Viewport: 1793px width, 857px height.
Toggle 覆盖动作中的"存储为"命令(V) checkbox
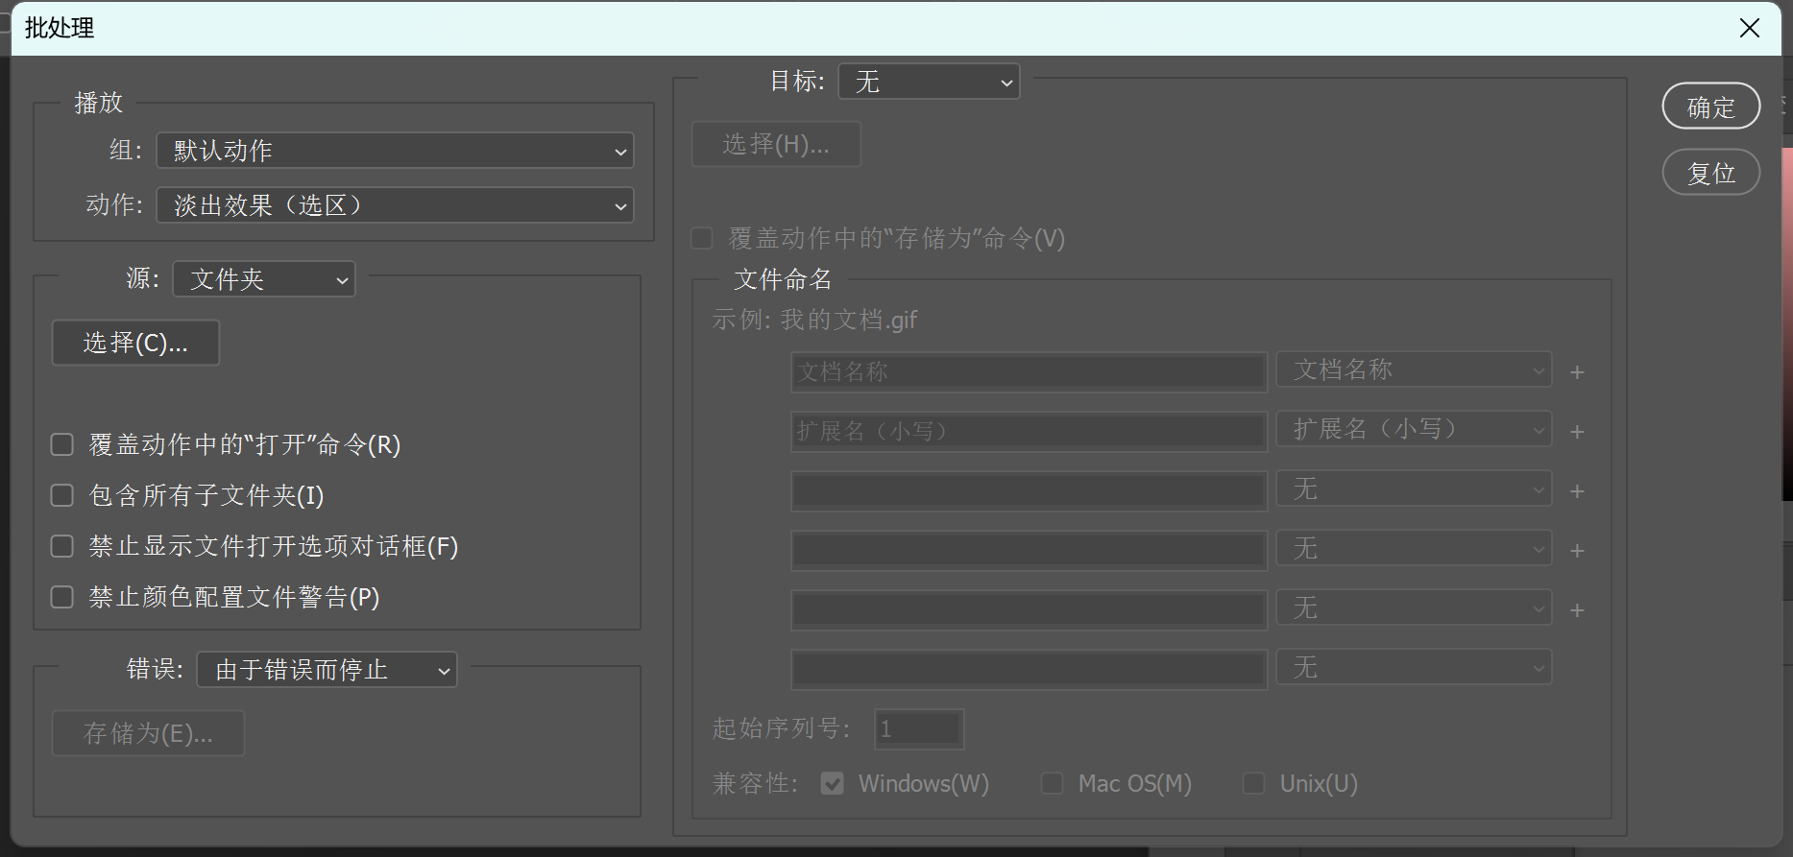coord(702,238)
